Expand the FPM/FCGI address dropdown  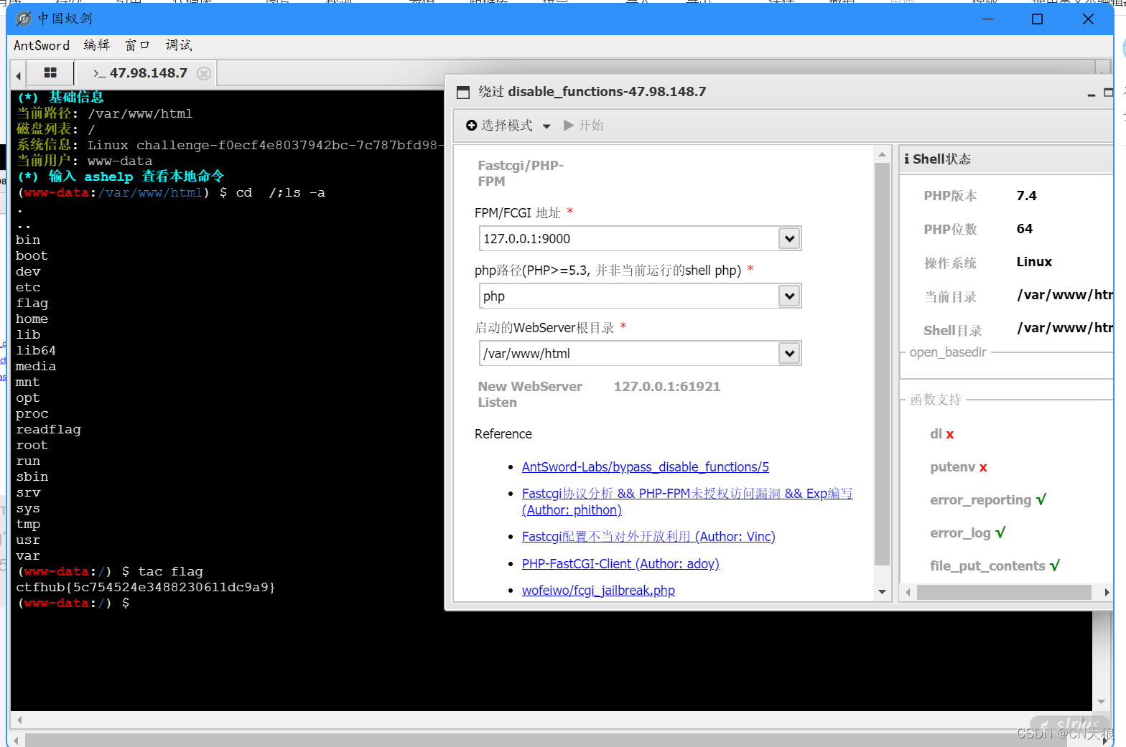(789, 238)
